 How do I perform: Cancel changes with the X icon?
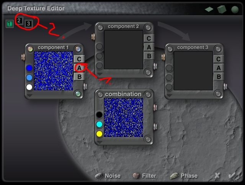coord(217,176)
